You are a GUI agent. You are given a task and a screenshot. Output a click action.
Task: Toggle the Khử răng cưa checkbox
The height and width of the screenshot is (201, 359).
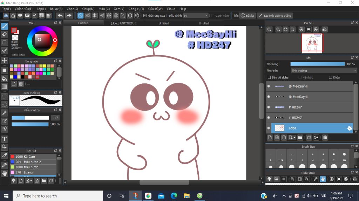(145, 15)
